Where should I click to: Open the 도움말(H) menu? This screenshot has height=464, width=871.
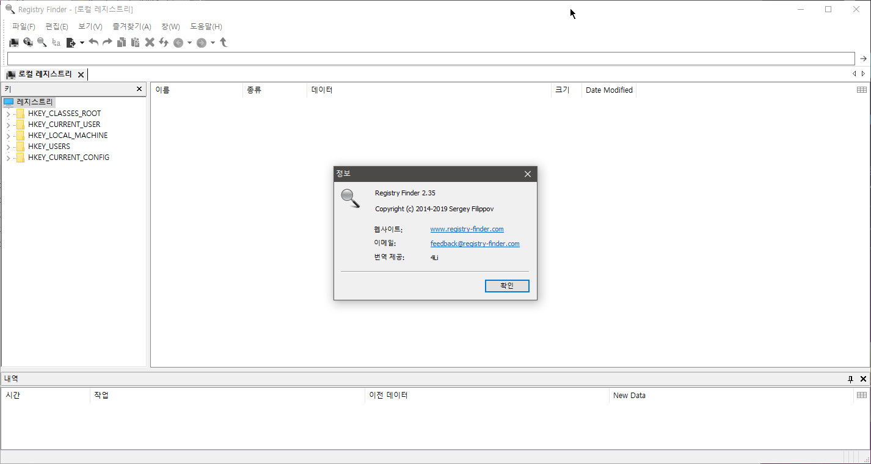pyautogui.click(x=206, y=27)
